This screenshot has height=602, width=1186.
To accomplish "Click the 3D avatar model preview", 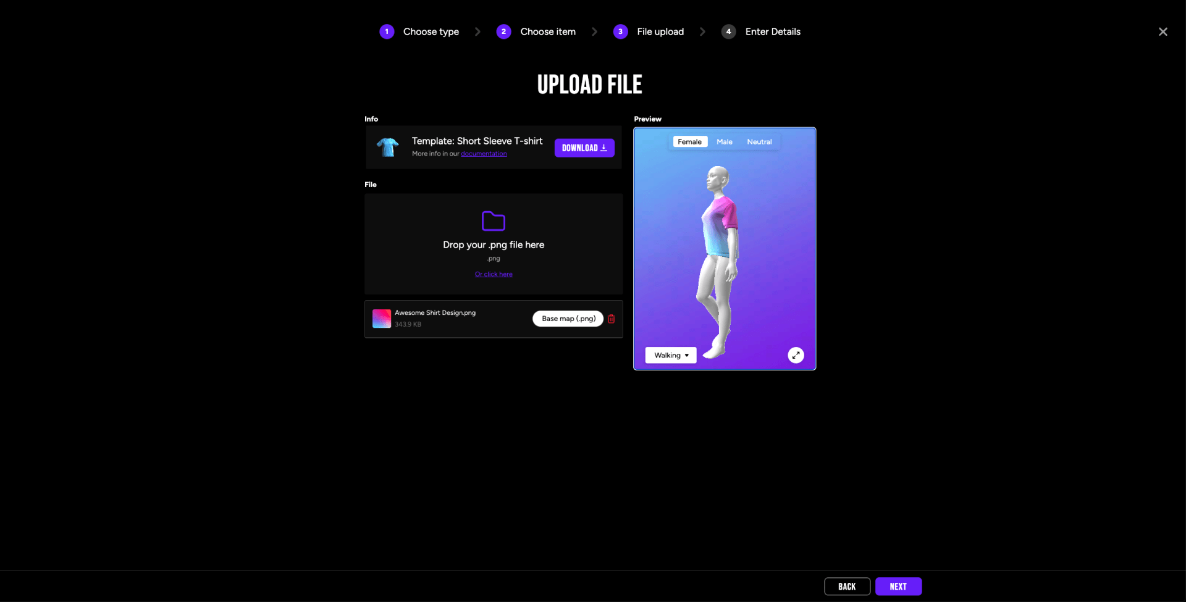I will click(718, 262).
